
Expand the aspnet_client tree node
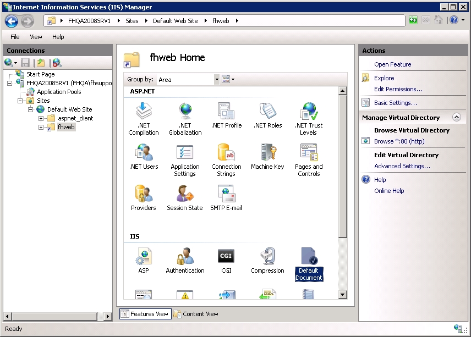pos(41,118)
